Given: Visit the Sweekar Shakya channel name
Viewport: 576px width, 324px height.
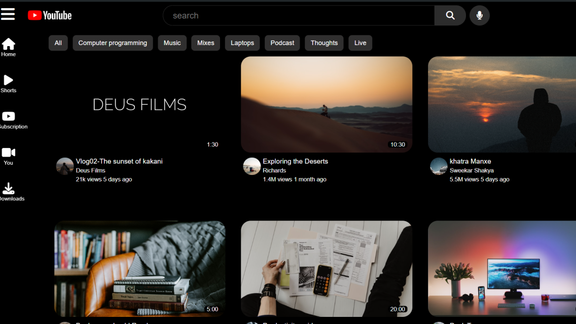Looking at the screenshot, I should [472, 170].
